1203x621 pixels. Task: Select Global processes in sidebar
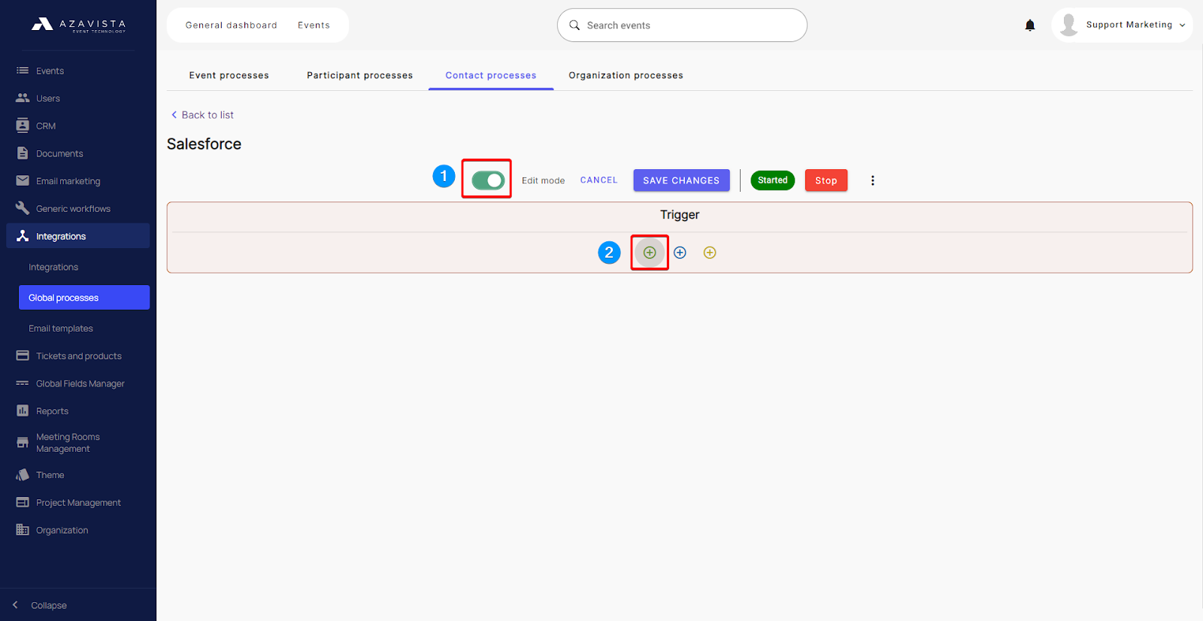point(84,297)
